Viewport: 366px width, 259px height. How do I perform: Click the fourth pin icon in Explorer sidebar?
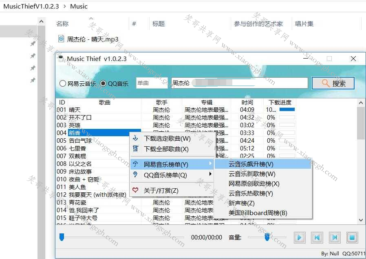[33, 81]
